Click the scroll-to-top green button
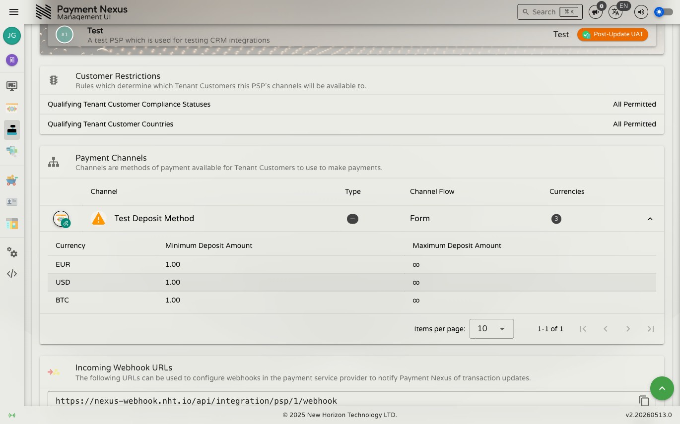Image resolution: width=680 pixels, height=424 pixels. pos(662,388)
